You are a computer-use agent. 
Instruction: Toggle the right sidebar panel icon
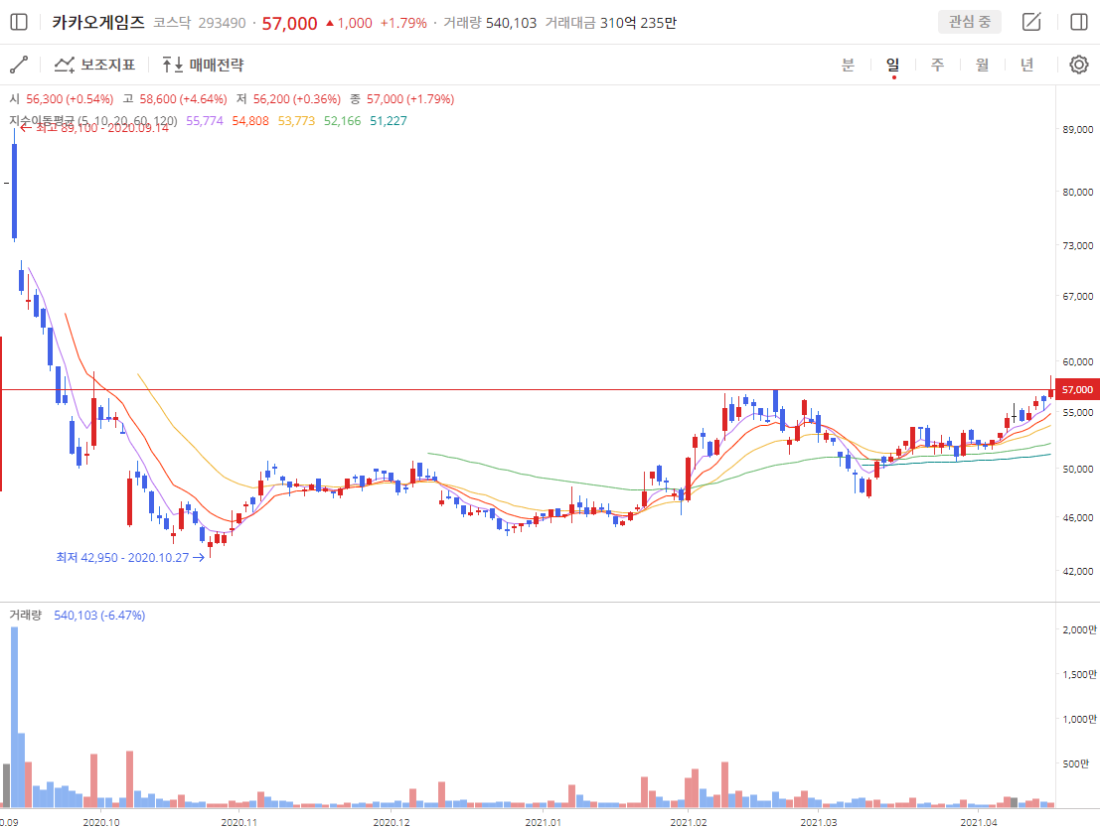click(1078, 22)
